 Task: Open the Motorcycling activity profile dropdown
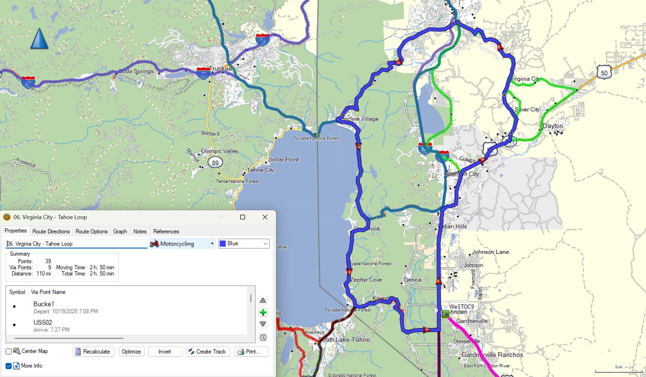pos(182,244)
